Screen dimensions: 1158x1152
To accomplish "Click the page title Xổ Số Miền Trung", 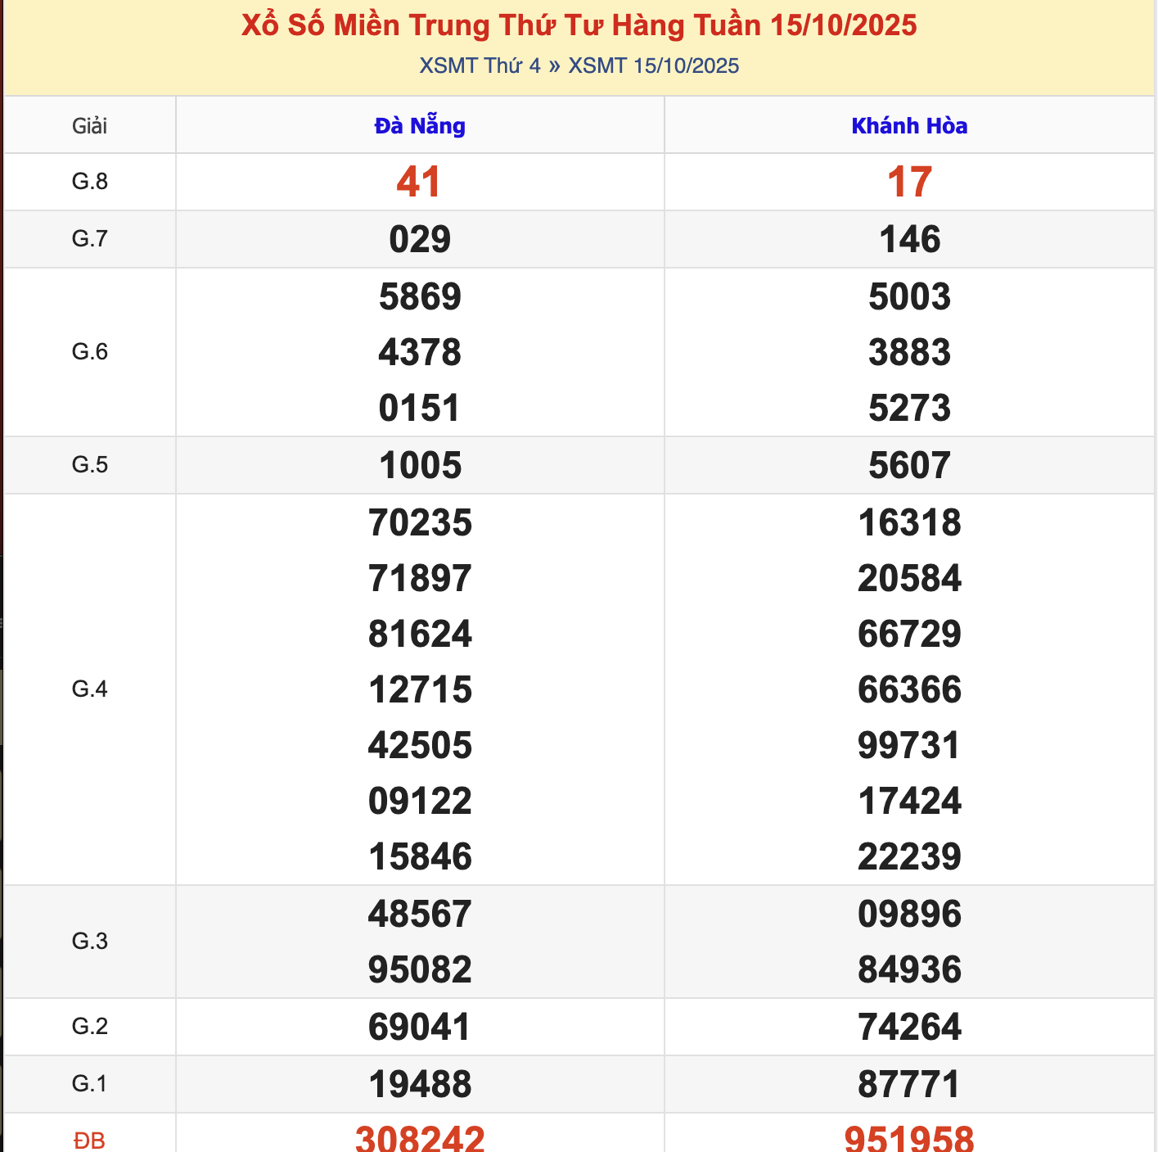I will coord(579,25).
